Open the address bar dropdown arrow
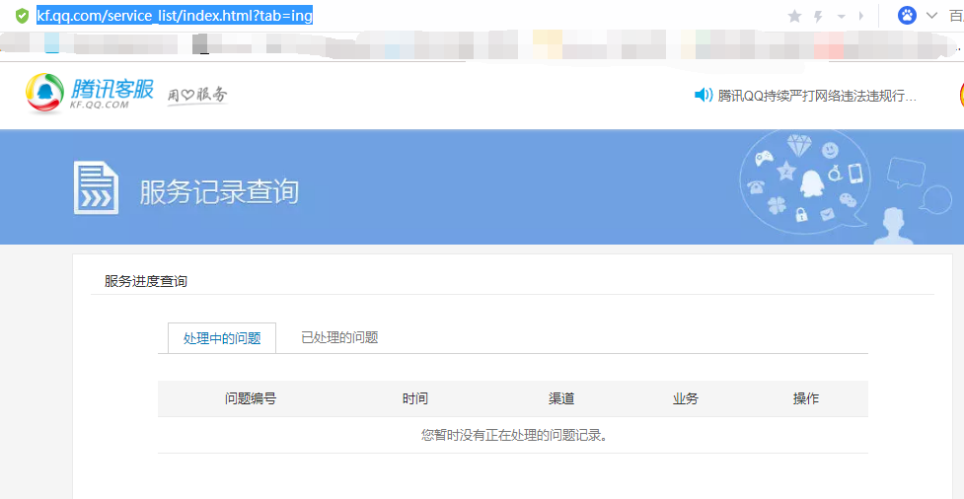 (x=841, y=16)
